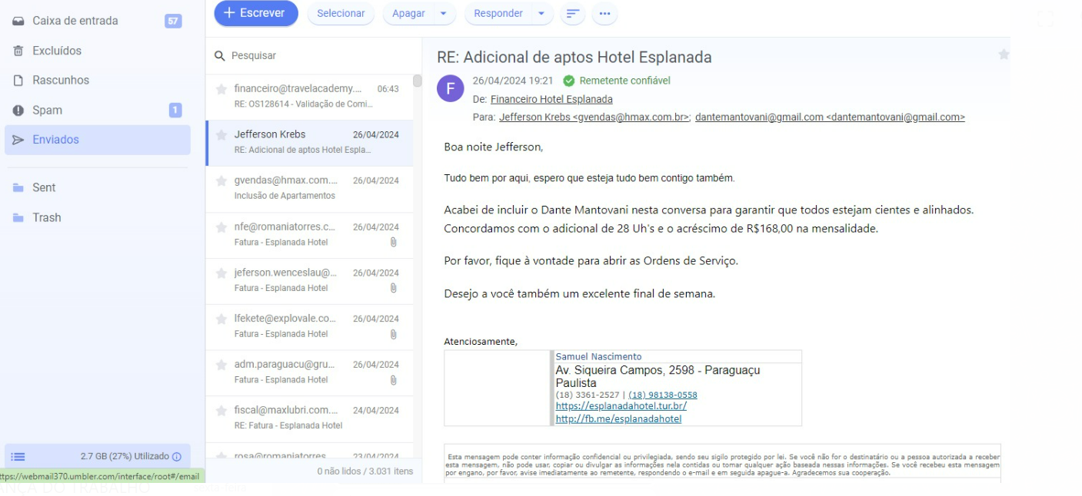
Task: Star the Jefferson Krebs message
Action: pos(221,135)
